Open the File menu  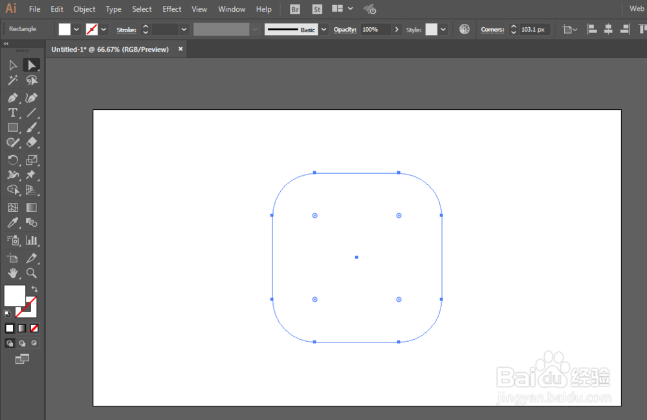[x=35, y=9]
